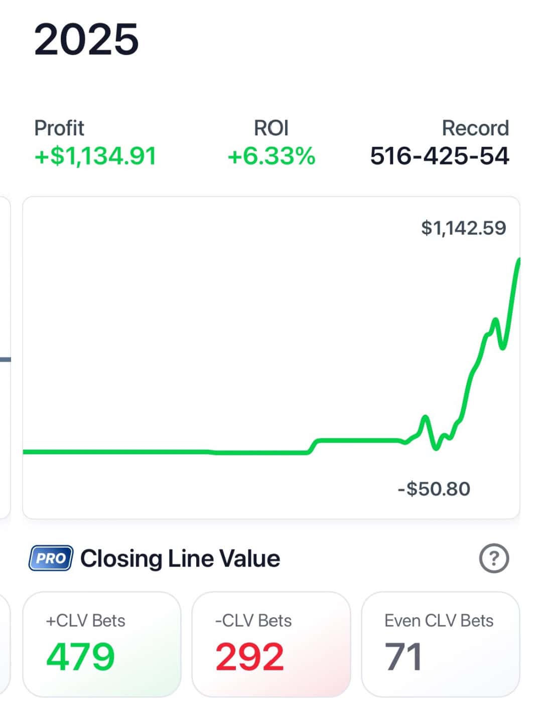This screenshot has height=706, width=542.
Task: Click the 71 even CLV count
Action: pyautogui.click(x=403, y=657)
